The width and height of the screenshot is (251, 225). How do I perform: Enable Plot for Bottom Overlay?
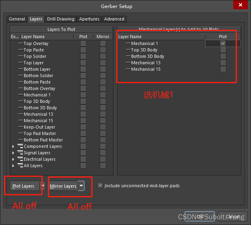coord(83,88)
